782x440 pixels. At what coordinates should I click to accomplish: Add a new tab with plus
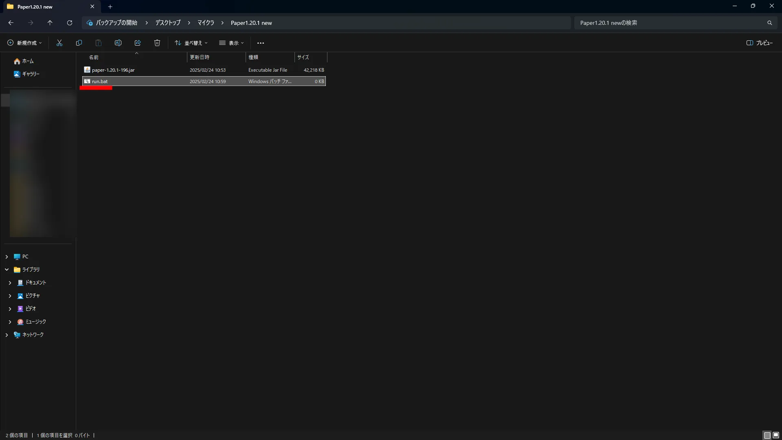(110, 7)
